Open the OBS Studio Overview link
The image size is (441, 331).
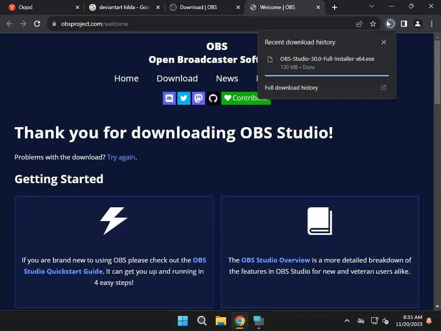tap(276, 260)
